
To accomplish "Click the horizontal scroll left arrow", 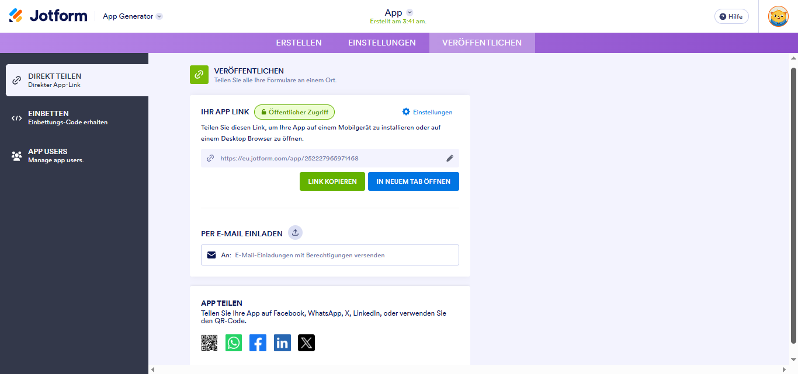I will tap(153, 369).
